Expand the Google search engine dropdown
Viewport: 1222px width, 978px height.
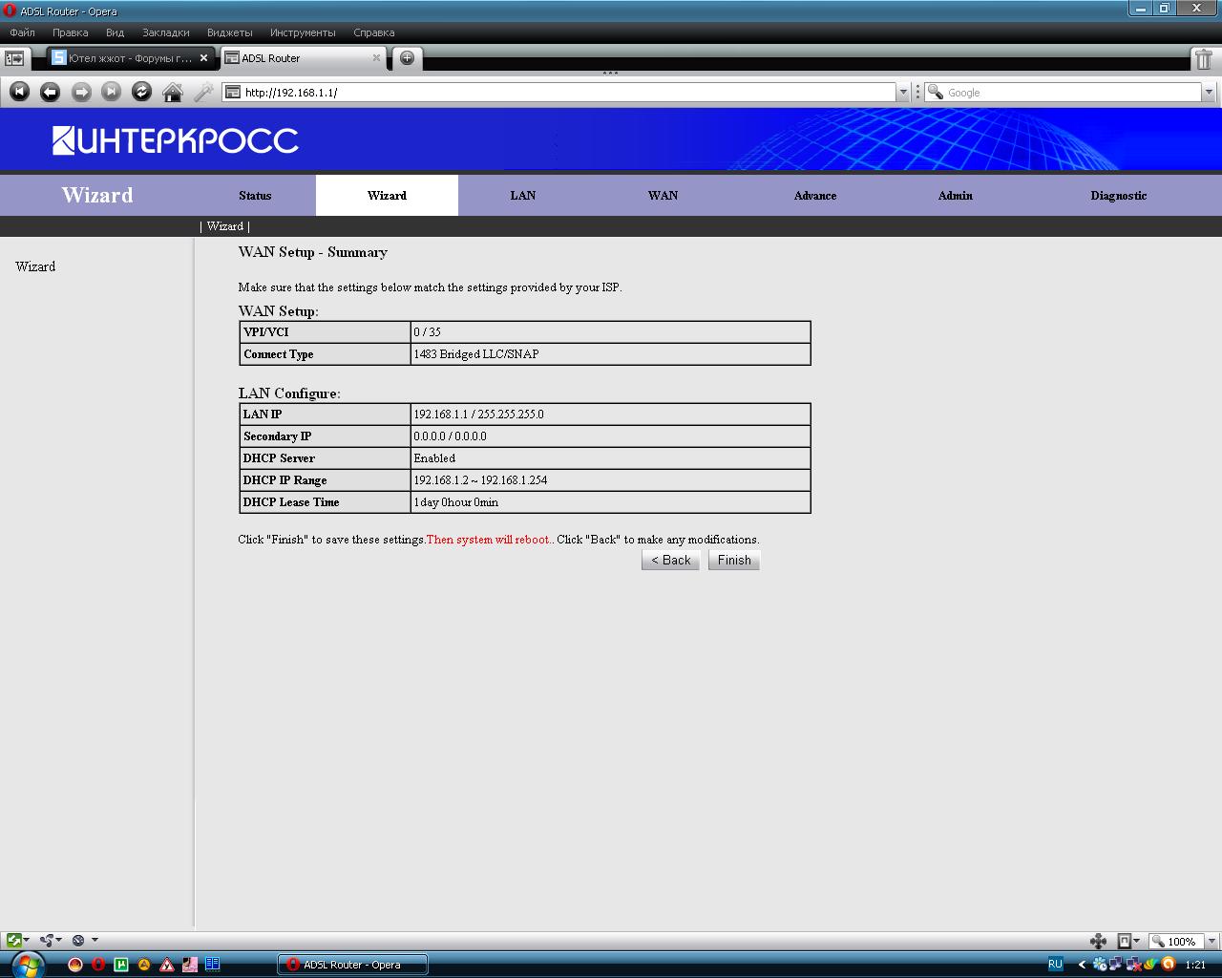pyautogui.click(x=1209, y=93)
